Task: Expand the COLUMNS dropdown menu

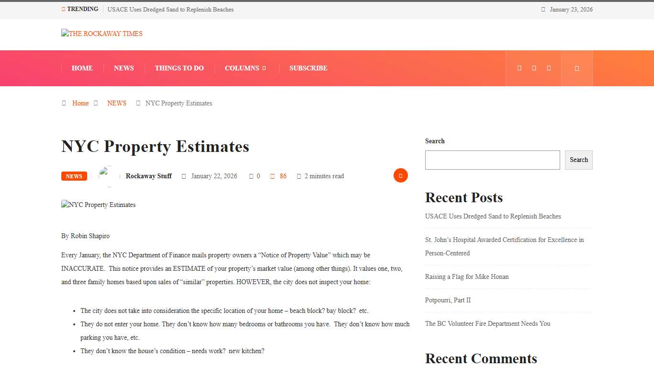Action: point(245,68)
